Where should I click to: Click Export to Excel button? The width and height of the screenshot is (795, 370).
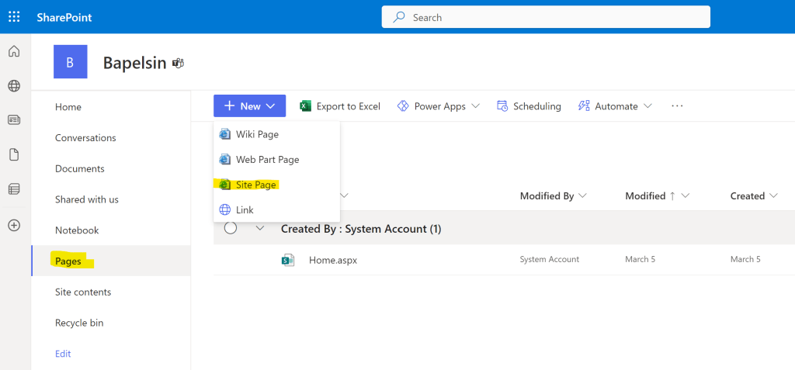tap(340, 106)
